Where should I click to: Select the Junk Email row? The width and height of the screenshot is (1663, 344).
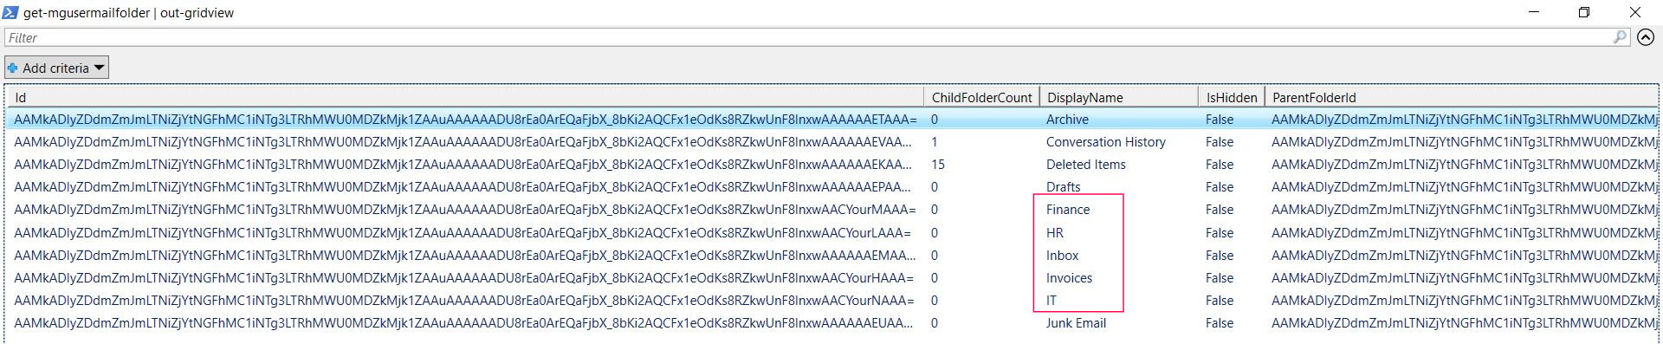click(x=832, y=323)
